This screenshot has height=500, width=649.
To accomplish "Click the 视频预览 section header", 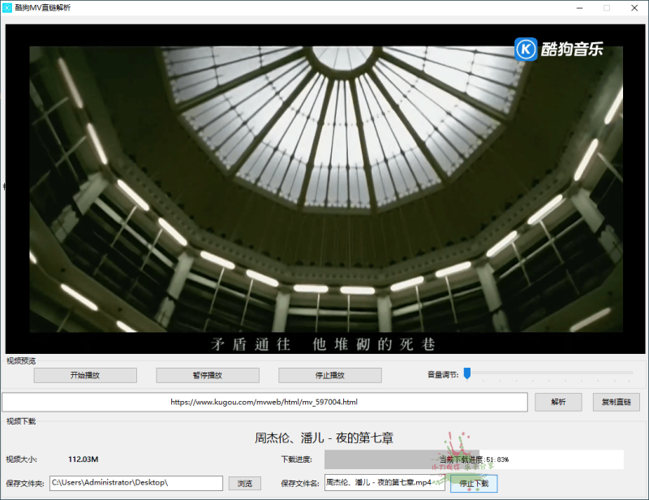I will [18, 360].
